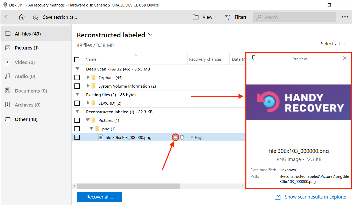Open the three-dots more menu
The height and width of the screenshot is (205, 352).
345,17
